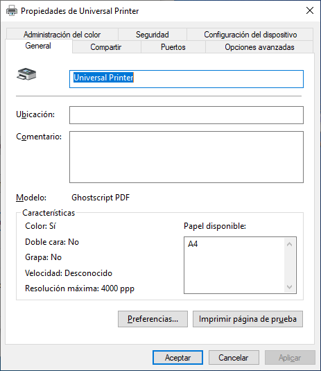Click scroll up arrow in paper list

289,244
